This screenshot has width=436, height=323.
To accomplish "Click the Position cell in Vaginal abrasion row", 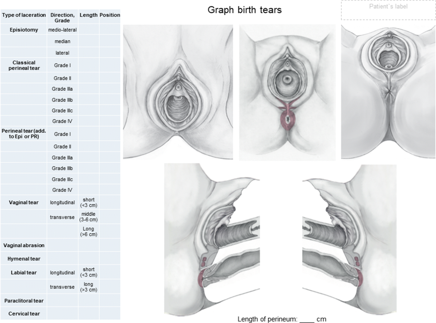I will pyautogui.click(x=110, y=245).
